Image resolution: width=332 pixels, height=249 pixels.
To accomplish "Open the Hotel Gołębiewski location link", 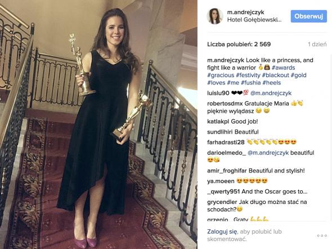I will (254, 20).
